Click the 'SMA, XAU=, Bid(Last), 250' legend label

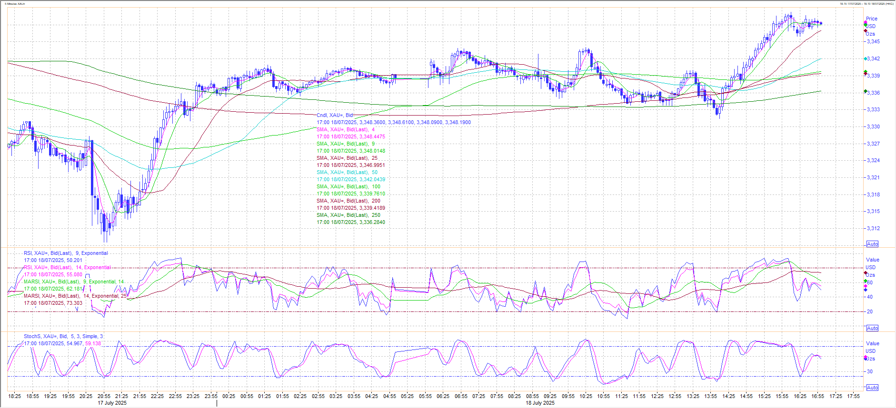(x=348, y=215)
